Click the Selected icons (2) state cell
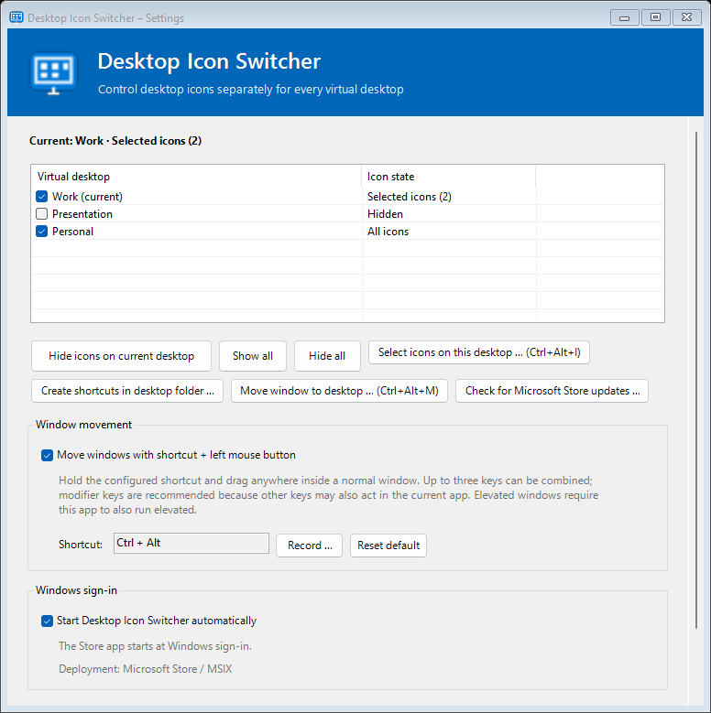711x713 pixels. (410, 197)
